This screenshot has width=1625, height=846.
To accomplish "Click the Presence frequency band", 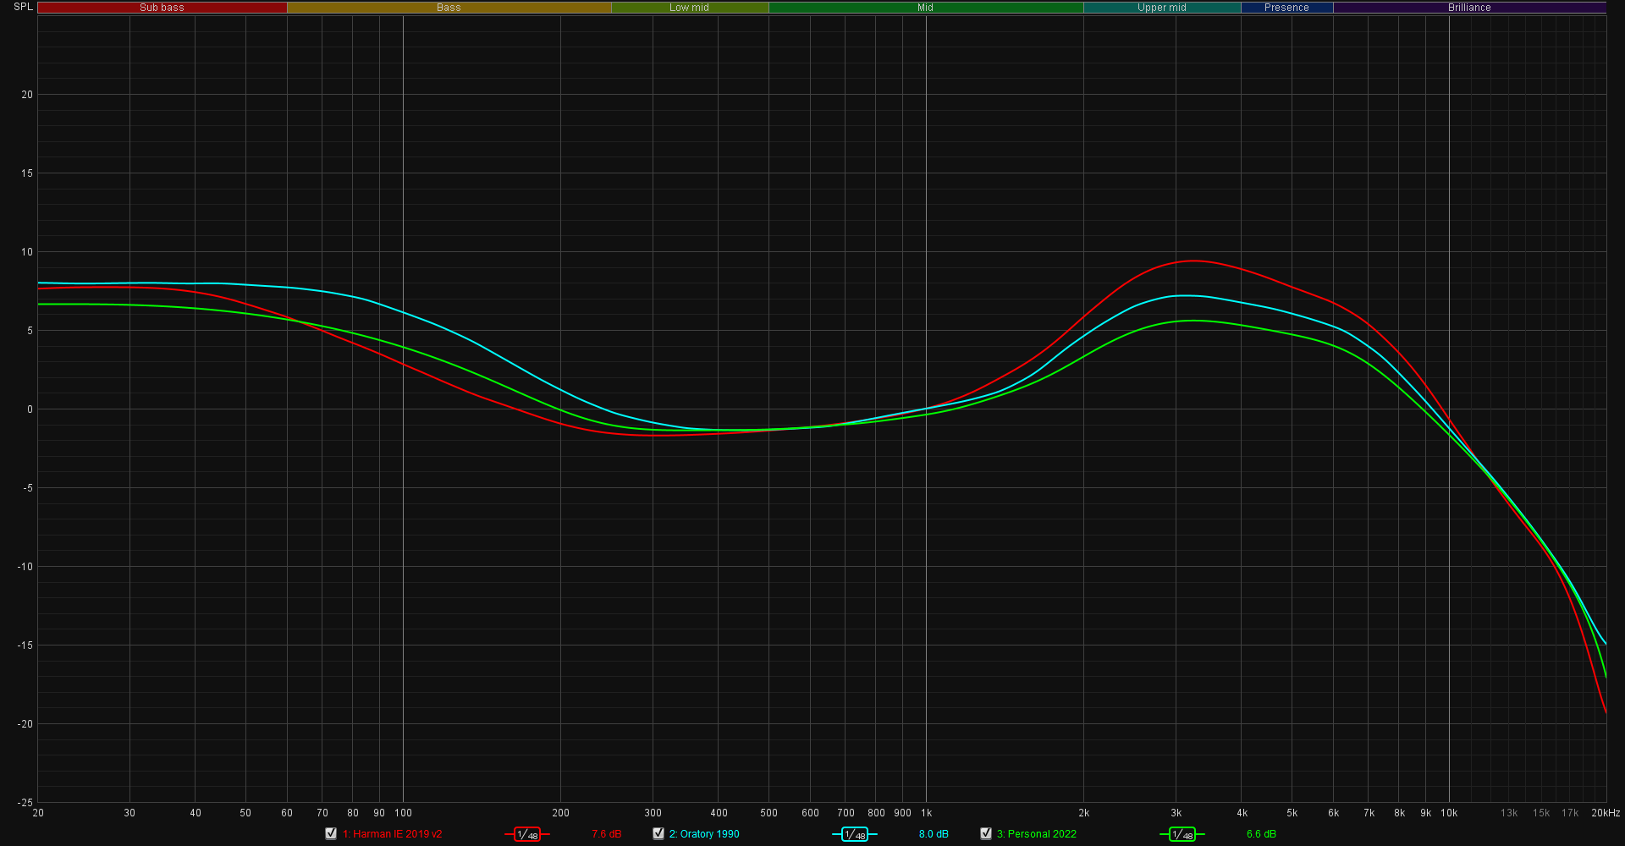I will [x=1286, y=8].
